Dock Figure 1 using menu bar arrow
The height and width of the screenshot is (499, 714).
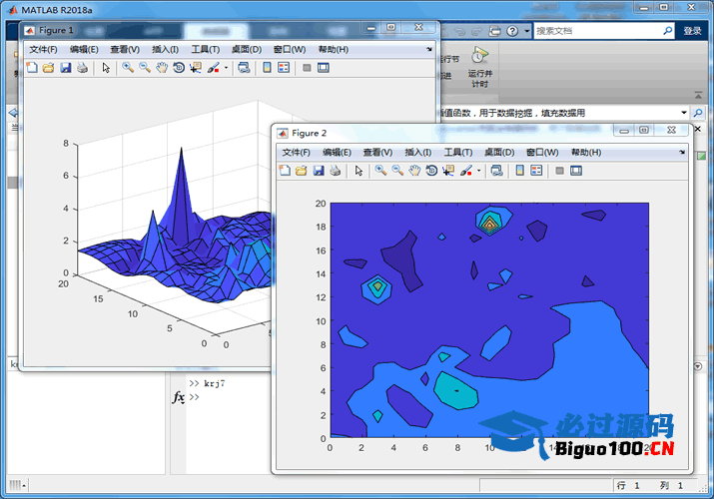[429, 49]
